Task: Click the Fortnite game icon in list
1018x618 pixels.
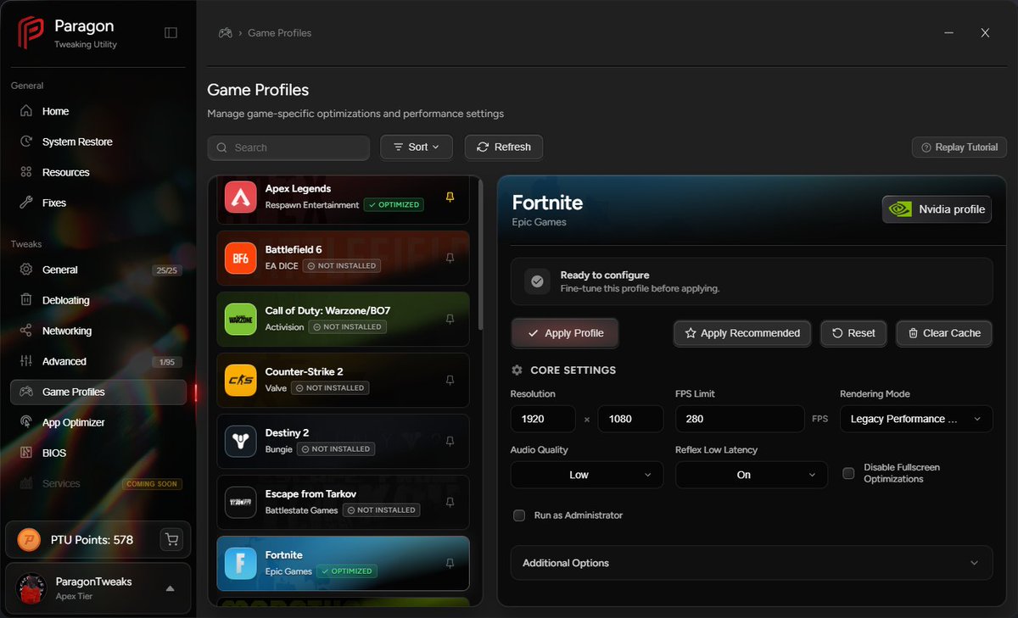Action: coord(241,563)
